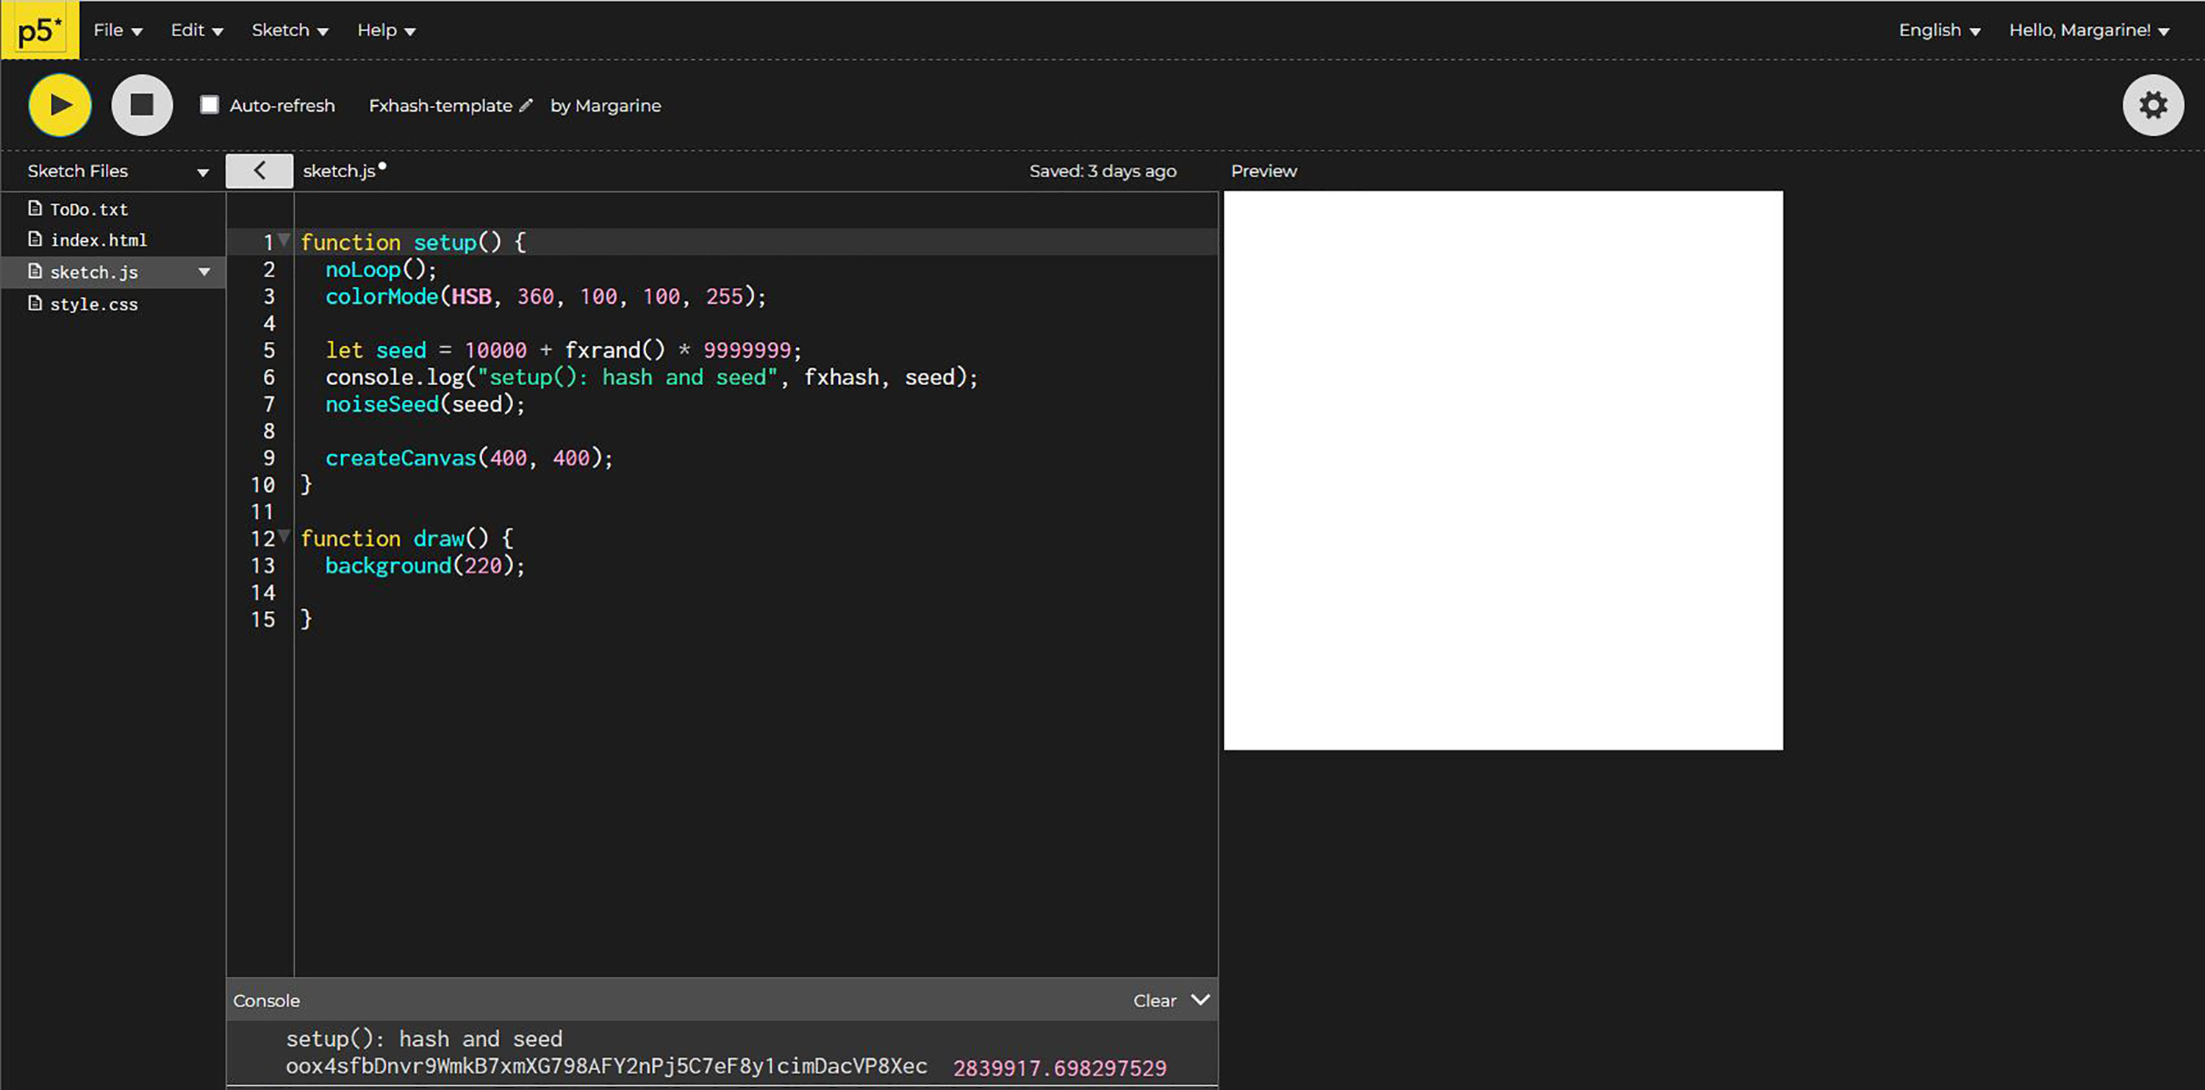Open the English language dropdown
The image size is (2205, 1090).
click(x=1939, y=31)
